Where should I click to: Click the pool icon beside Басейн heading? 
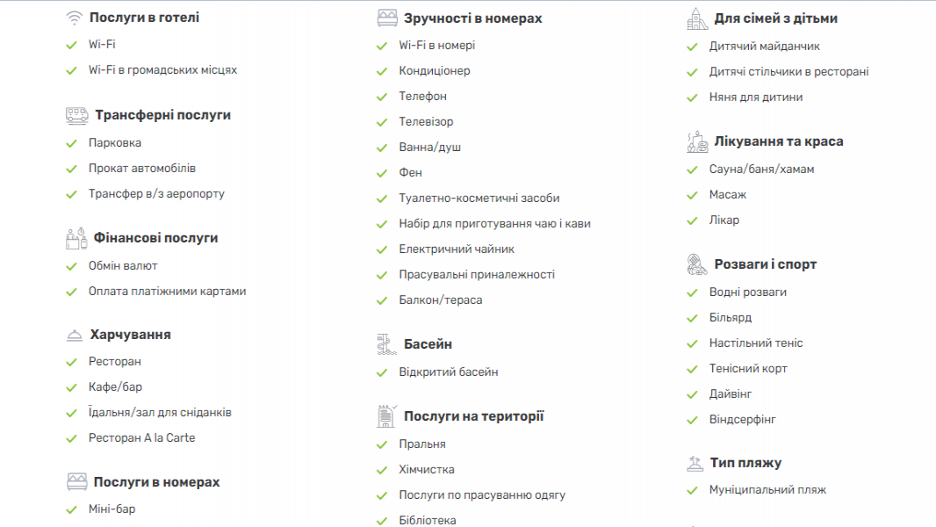pos(387,344)
